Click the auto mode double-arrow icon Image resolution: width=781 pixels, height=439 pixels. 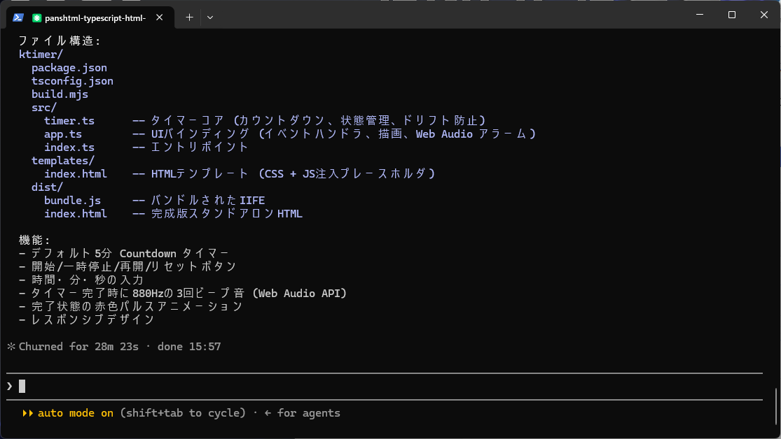(x=28, y=413)
